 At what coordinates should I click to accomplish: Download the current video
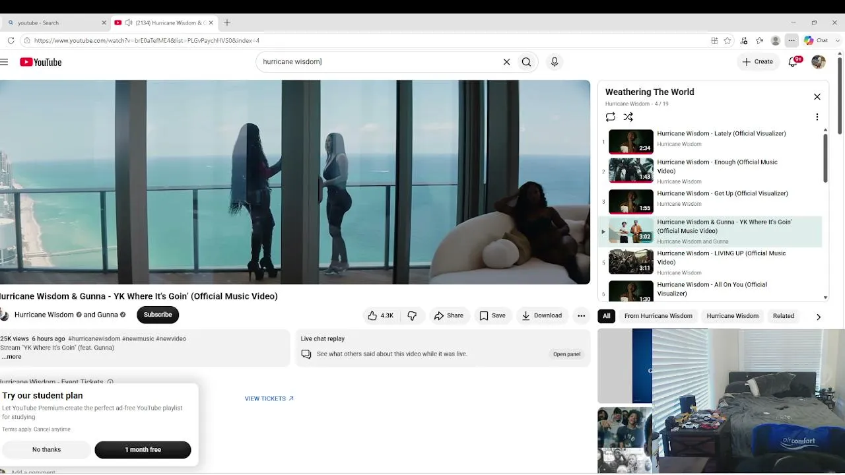542,315
